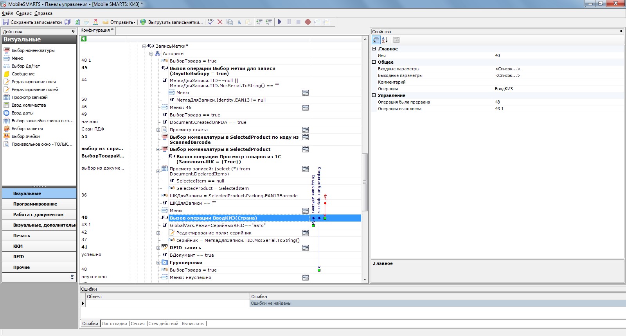Expand the Просмотр отчета node
Viewport: 626px width, 336px height.
click(x=158, y=130)
